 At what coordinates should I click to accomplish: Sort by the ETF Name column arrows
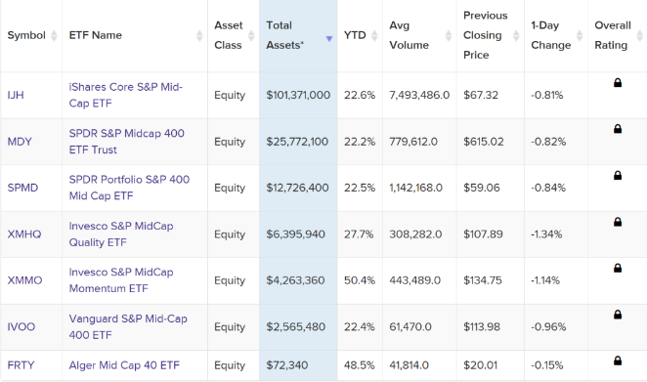point(199,35)
